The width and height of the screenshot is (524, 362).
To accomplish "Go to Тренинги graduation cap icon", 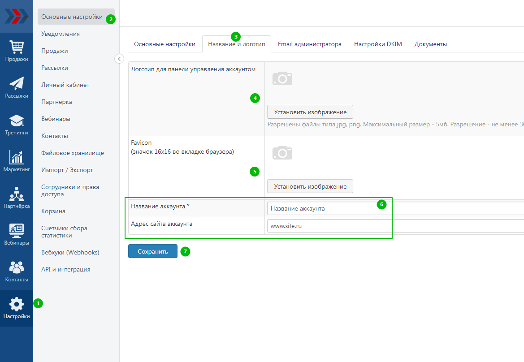I will coord(17,121).
